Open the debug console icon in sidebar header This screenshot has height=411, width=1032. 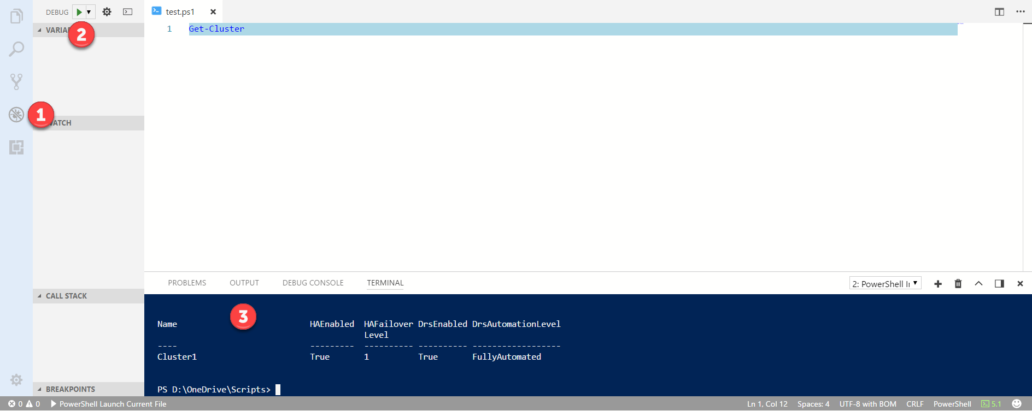pos(128,11)
